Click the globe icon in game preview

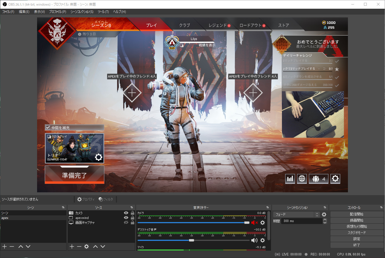coord(302,179)
